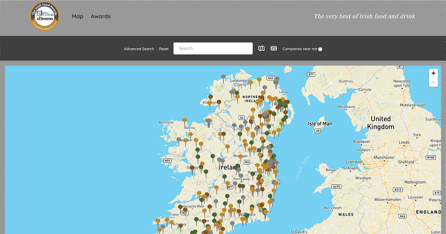Zoom out on the map
Viewport: 446px width, 234px height.
point(433,82)
